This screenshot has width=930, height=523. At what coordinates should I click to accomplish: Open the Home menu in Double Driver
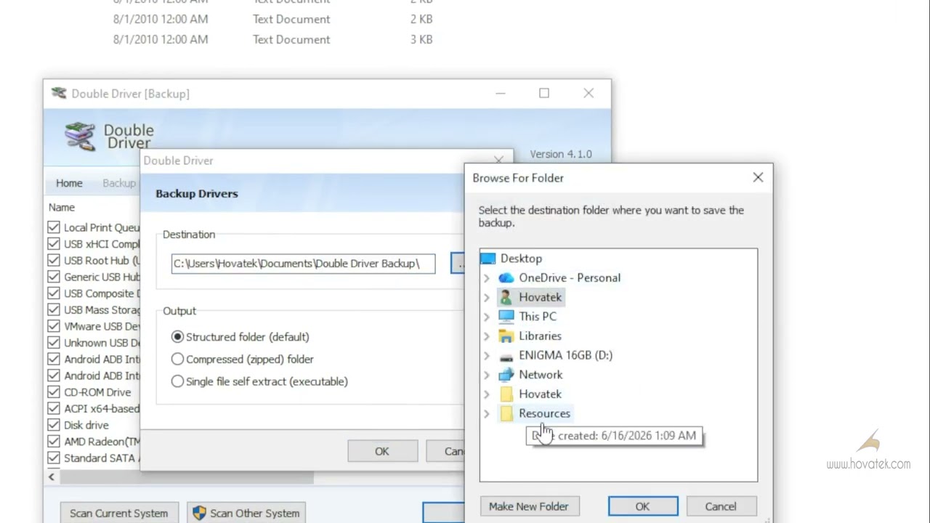[x=69, y=183]
